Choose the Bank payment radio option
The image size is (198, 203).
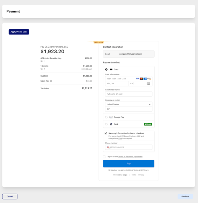(107, 124)
